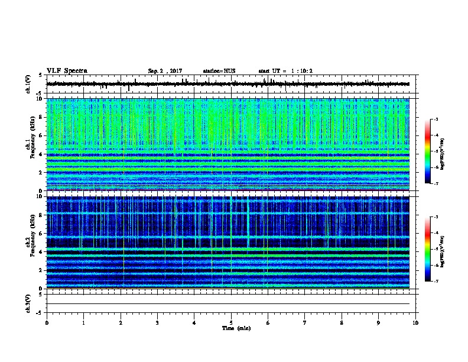The height and width of the screenshot is (362, 468).
Task: Click the upper ch.1 color scale bar
Action: pyautogui.click(x=428, y=151)
